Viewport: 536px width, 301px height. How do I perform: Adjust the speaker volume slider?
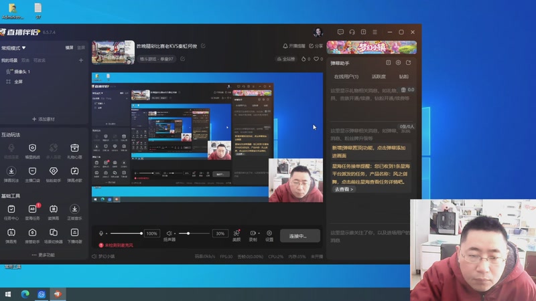pos(194,233)
